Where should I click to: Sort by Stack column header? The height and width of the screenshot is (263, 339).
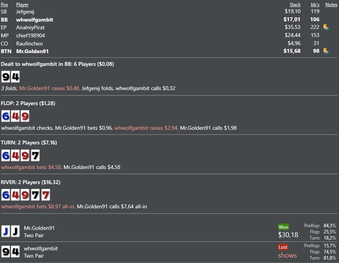pyautogui.click(x=295, y=4)
